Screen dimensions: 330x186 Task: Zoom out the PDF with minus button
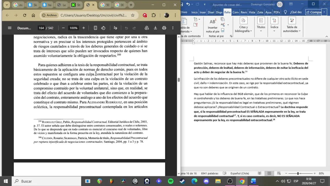[x=63, y=28]
